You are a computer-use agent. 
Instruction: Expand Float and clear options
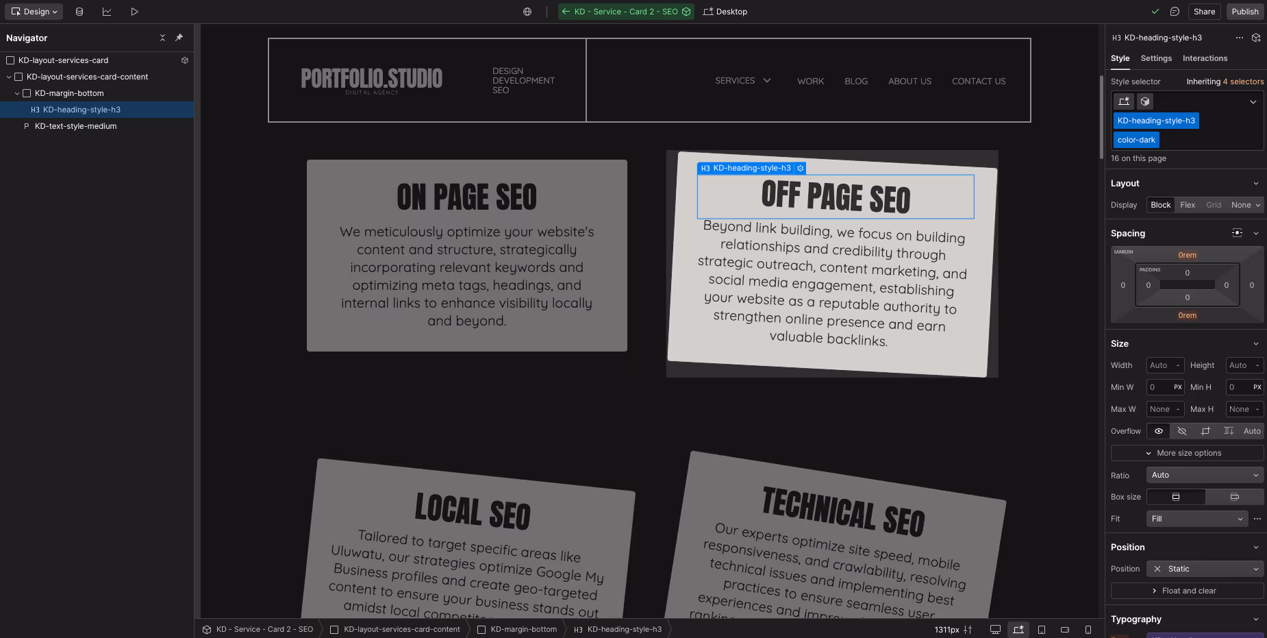click(1187, 591)
